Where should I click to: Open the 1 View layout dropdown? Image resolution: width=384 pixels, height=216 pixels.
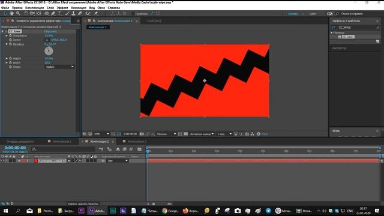pyautogui.click(x=224, y=134)
